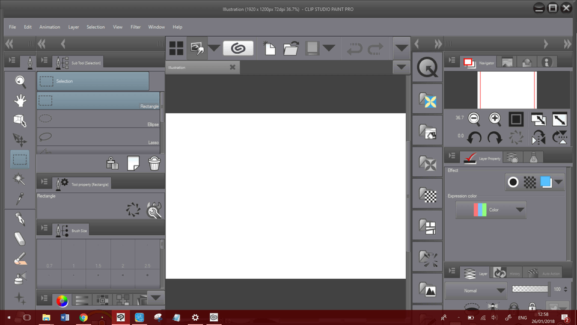The height and width of the screenshot is (325, 577).
Task: Expand the save options dropdown arrow
Action: [329, 48]
